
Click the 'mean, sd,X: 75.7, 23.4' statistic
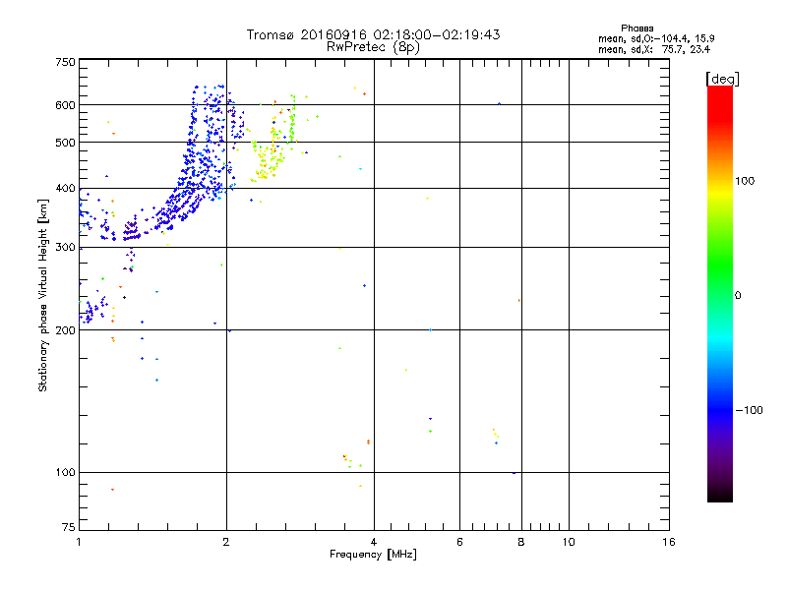(x=654, y=49)
